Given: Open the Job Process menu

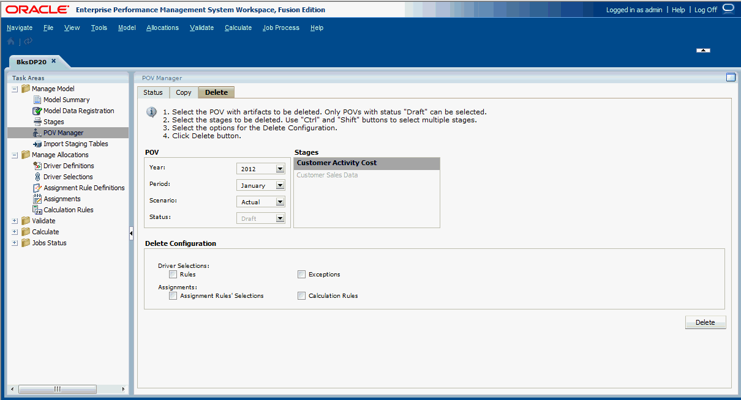Looking at the screenshot, I should pyautogui.click(x=281, y=28).
